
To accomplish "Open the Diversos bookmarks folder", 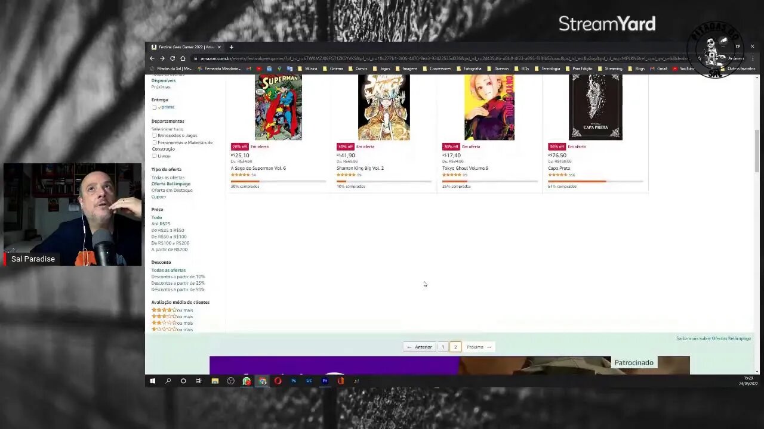I will (498, 69).
